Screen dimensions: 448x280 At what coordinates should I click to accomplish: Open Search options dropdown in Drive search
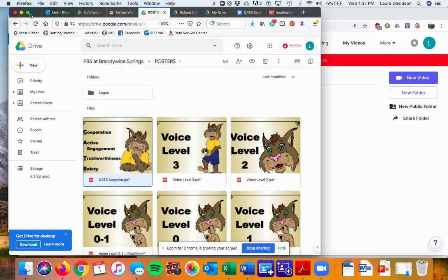[215, 46]
